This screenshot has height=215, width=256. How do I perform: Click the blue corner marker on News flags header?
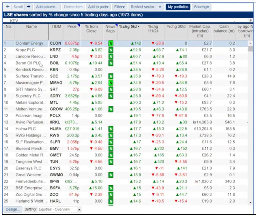point(116,25)
